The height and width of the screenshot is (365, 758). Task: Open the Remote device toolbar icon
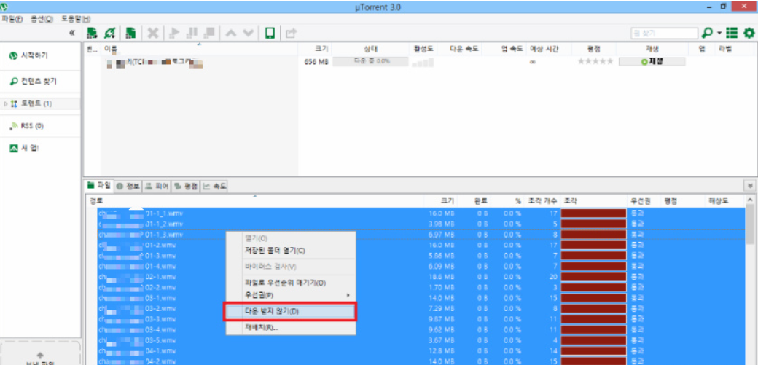tap(270, 33)
